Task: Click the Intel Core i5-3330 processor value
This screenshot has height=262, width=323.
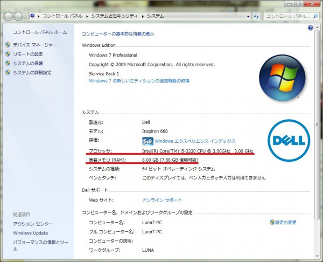Action: click(x=198, y=151)
